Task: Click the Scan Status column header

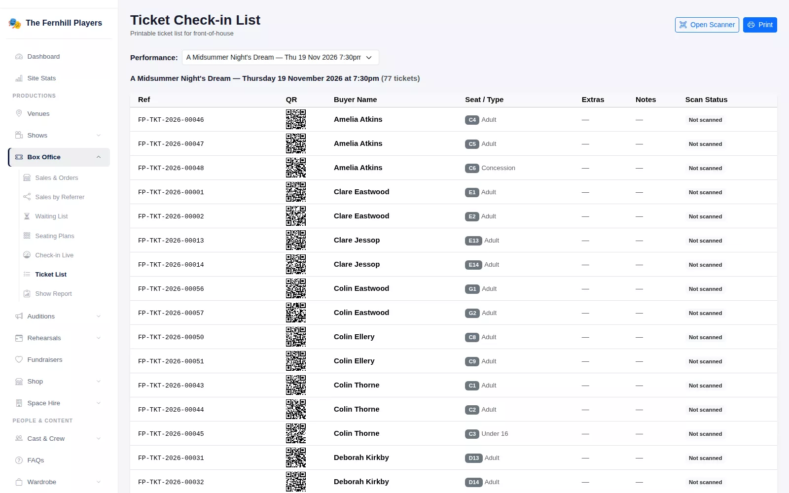Action: [x=706, y=100]
